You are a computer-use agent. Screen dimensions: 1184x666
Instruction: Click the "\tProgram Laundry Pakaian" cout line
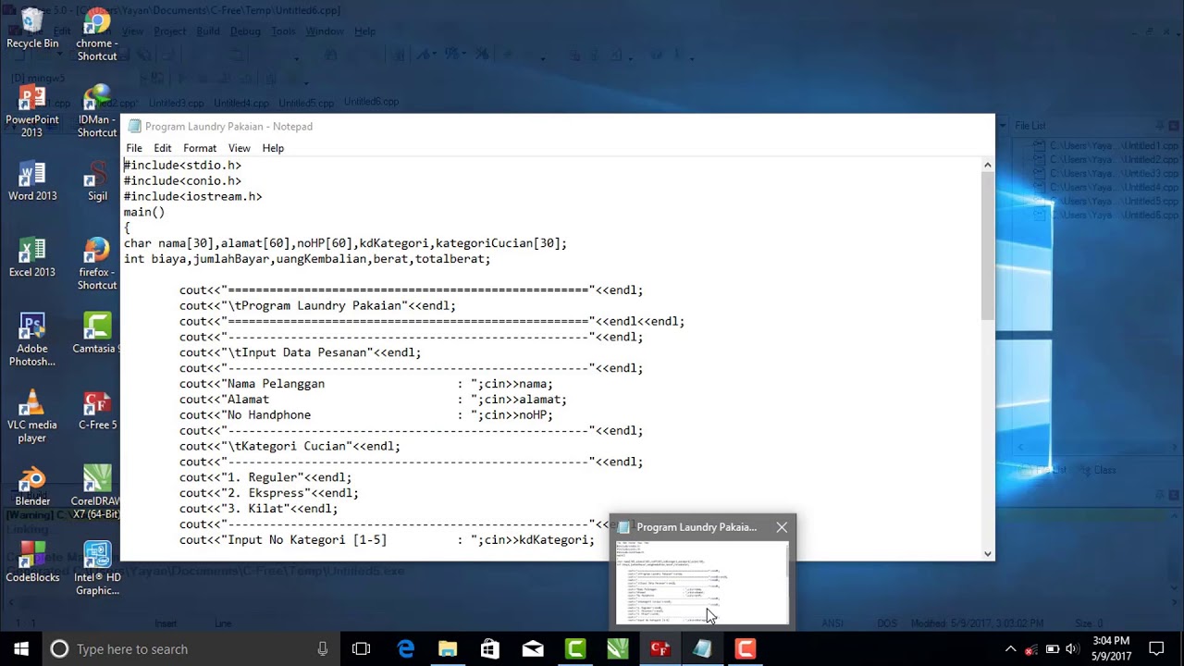[317, 306]
